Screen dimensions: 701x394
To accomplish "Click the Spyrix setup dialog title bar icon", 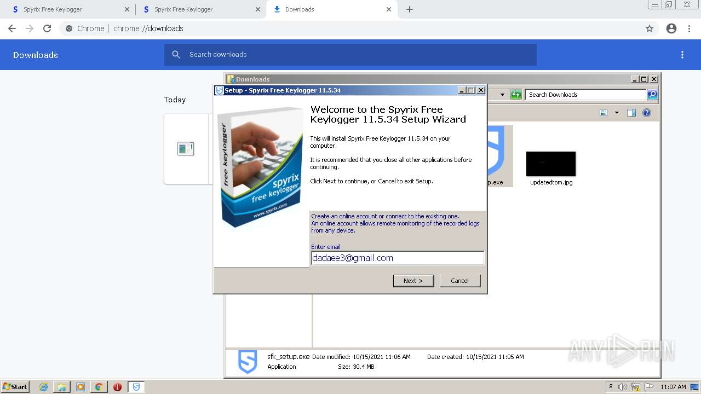I will 220,90.
